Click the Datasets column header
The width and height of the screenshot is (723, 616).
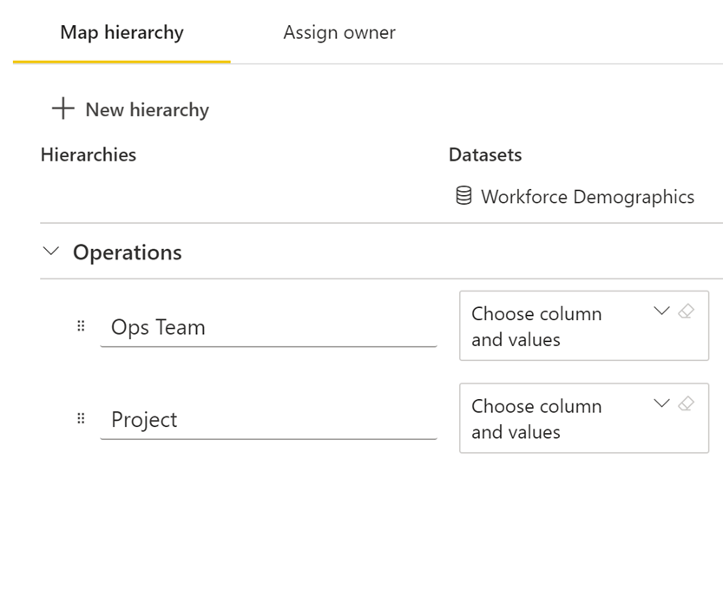point(484,154)
